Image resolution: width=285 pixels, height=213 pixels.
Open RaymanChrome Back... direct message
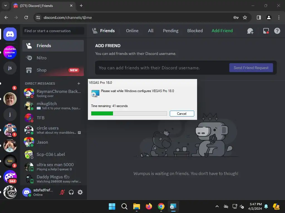click(x=53, y=93)
